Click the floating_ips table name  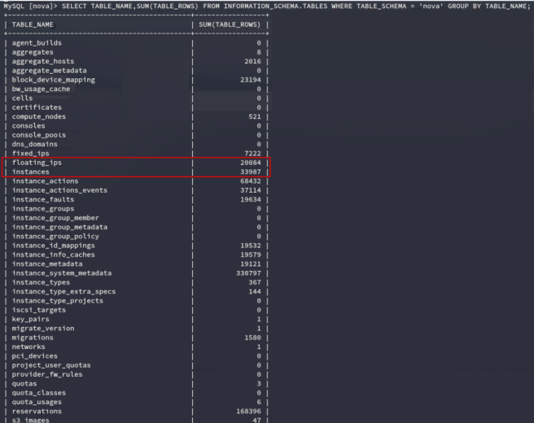[37, 163]
